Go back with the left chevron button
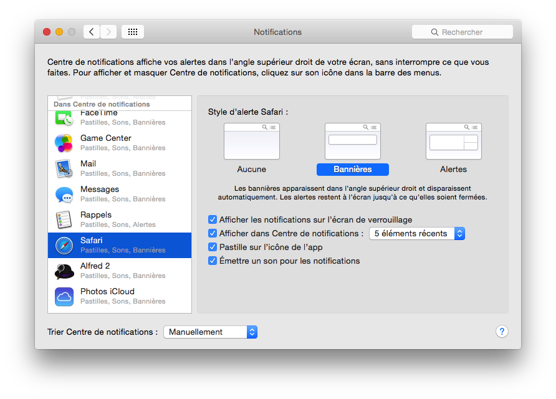The width and height of the screenshot is (556, 399). coord(92,32)
